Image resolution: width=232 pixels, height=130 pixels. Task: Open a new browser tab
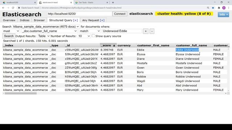[x=113, y=3]
